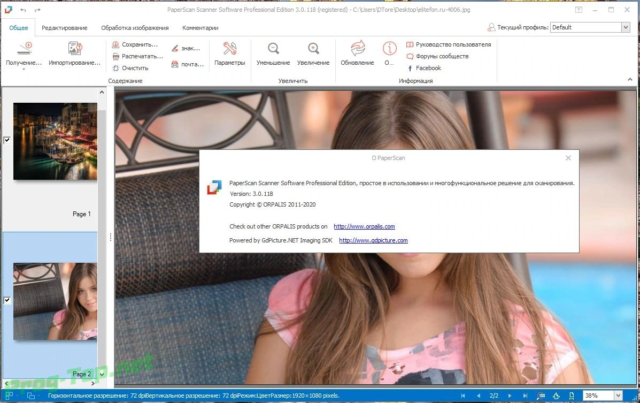Image resolution: width=640 pixels, height=403 pixels.
Task: Click the Version: 3.0.118 text
Action: point(251,194)
